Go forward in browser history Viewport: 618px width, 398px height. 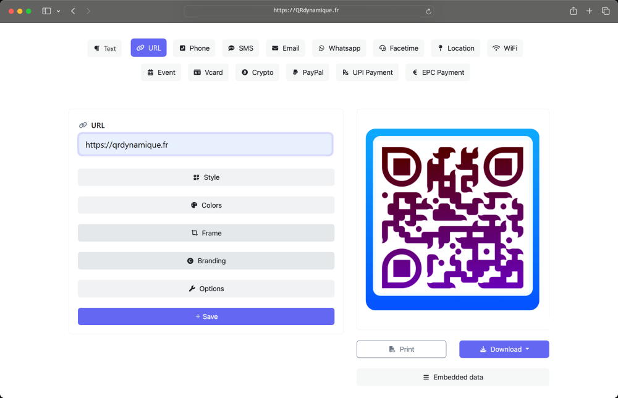[88, 11]
